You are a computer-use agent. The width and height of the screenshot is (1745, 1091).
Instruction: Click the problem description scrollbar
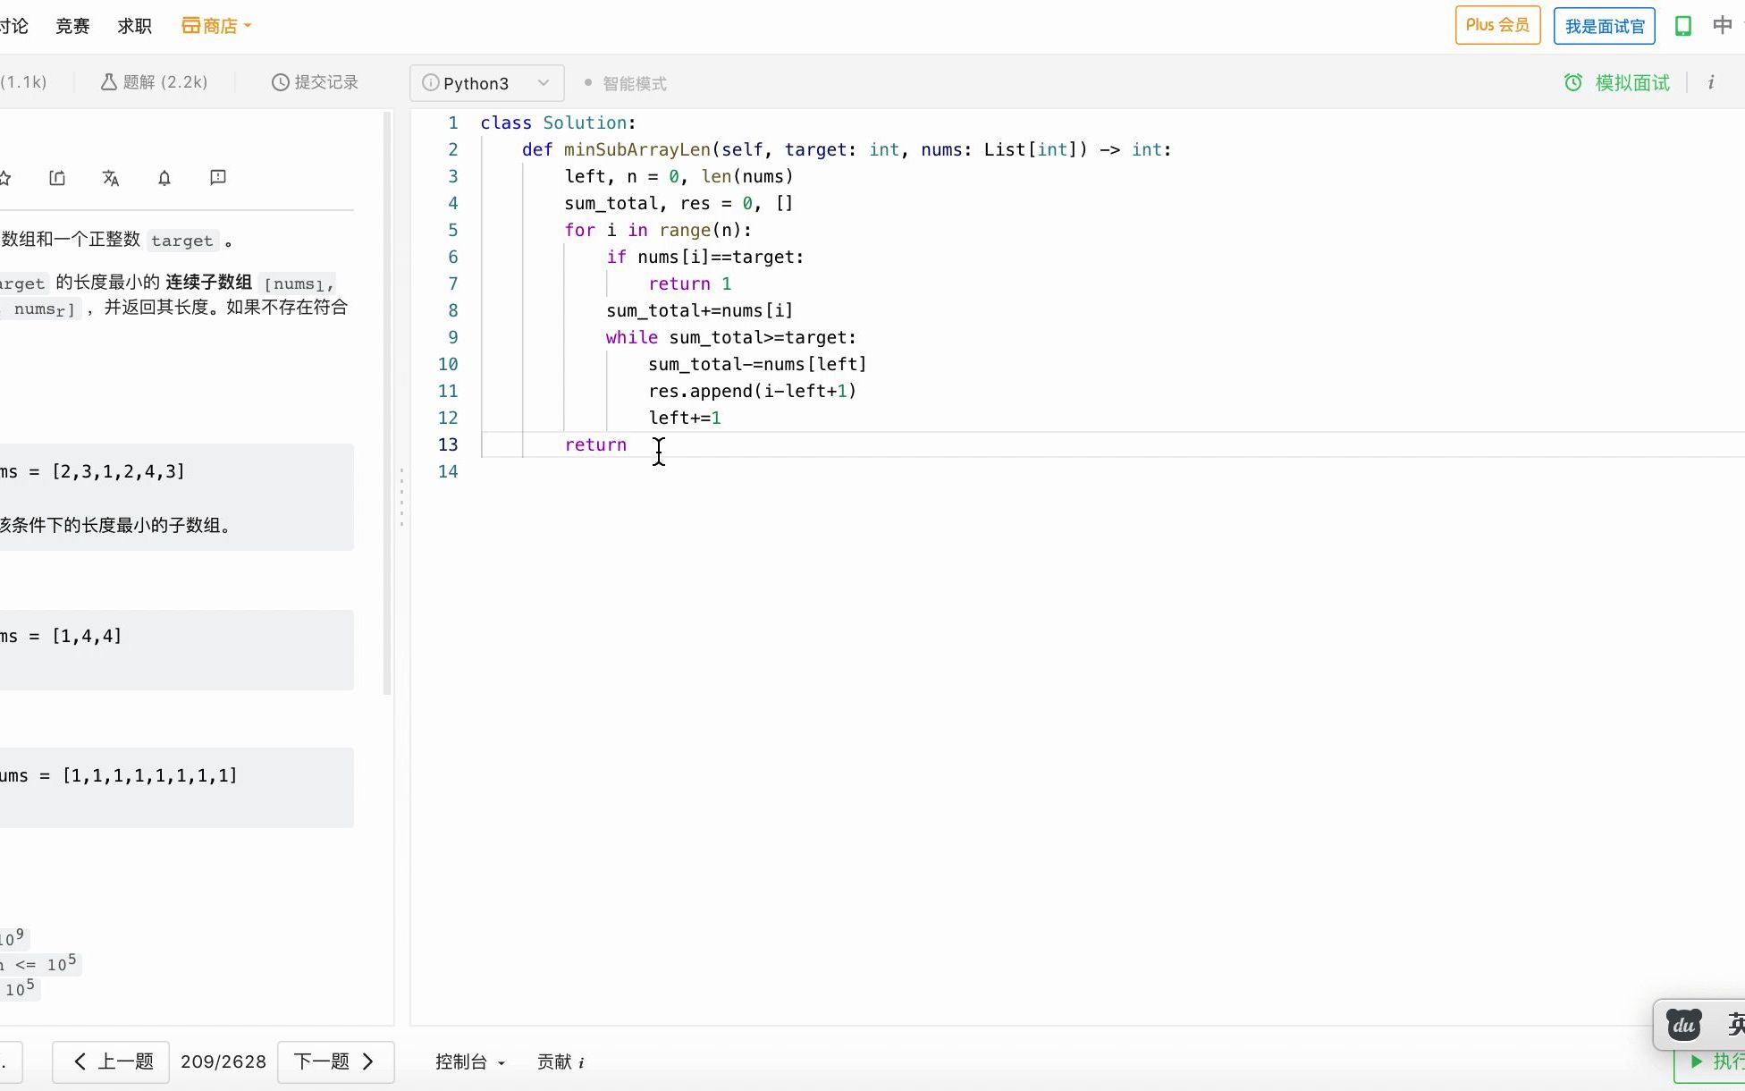click(x=387, y=402)
